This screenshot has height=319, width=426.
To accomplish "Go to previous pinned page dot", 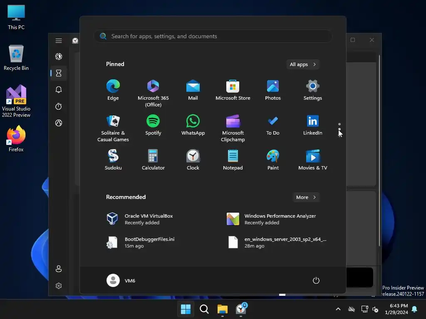I will point(339,124).
